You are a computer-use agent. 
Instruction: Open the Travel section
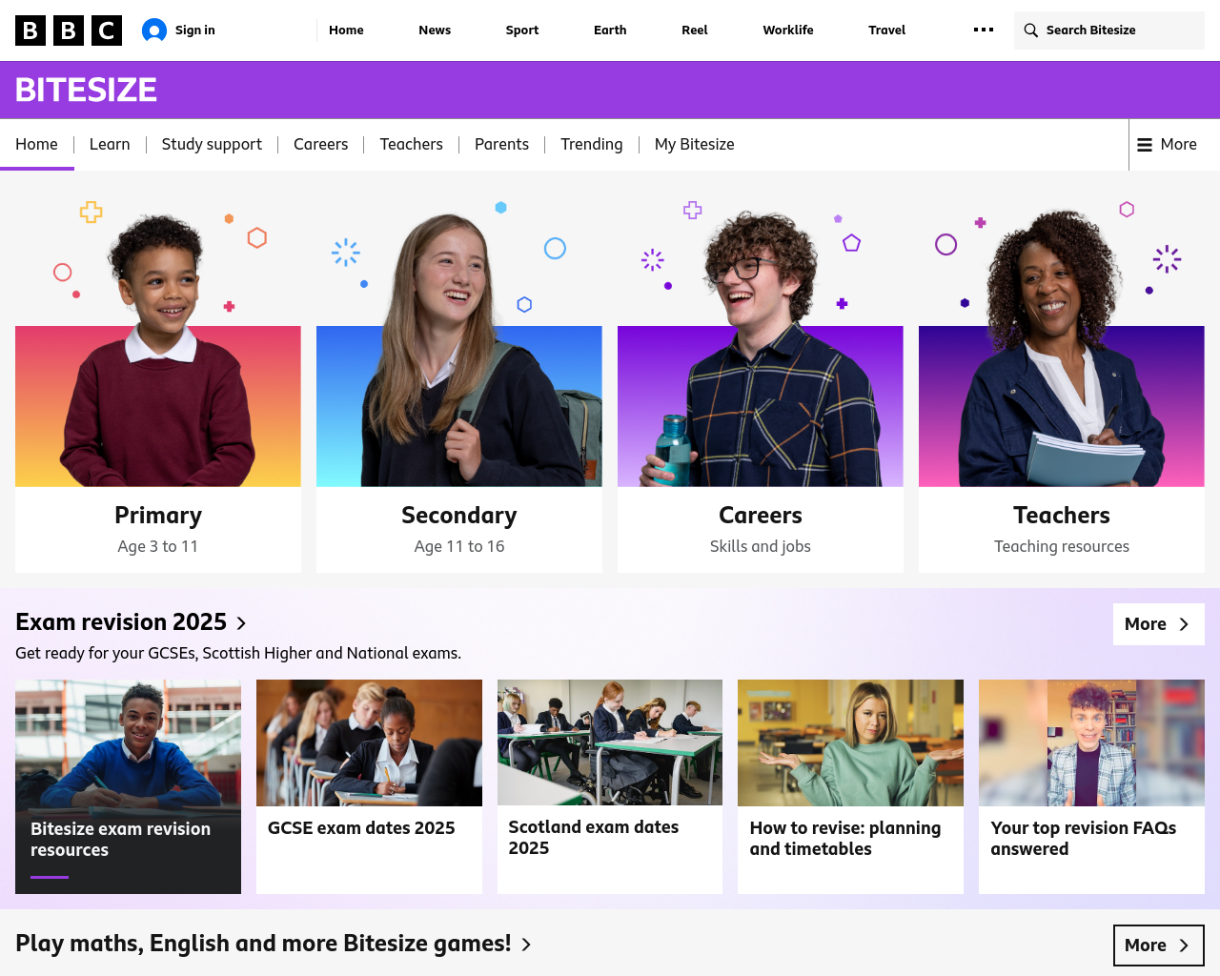886,30
